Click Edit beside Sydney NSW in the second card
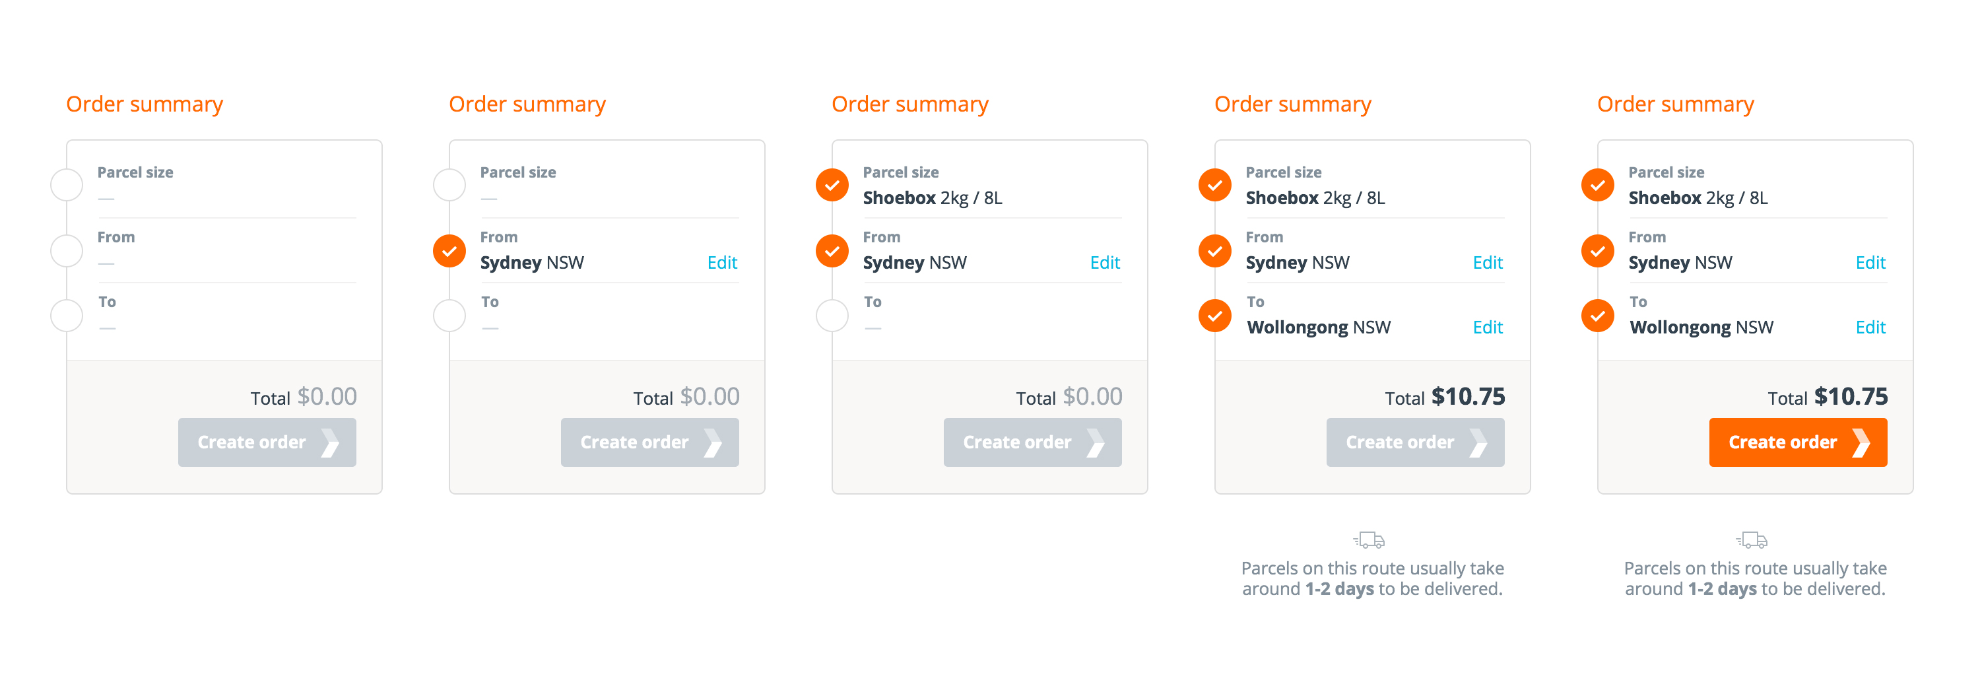 pyautogui.click(x=722, y=263)
